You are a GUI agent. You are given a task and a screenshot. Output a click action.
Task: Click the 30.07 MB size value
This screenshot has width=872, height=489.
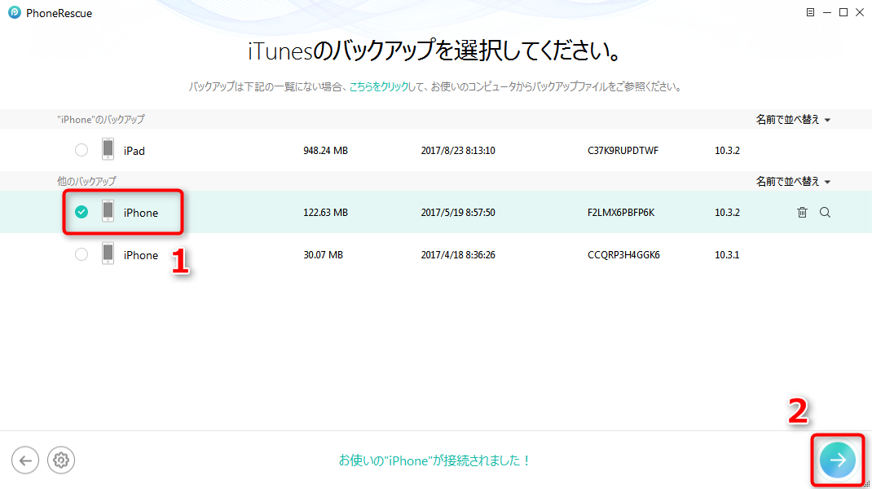(x=323, y=255)
